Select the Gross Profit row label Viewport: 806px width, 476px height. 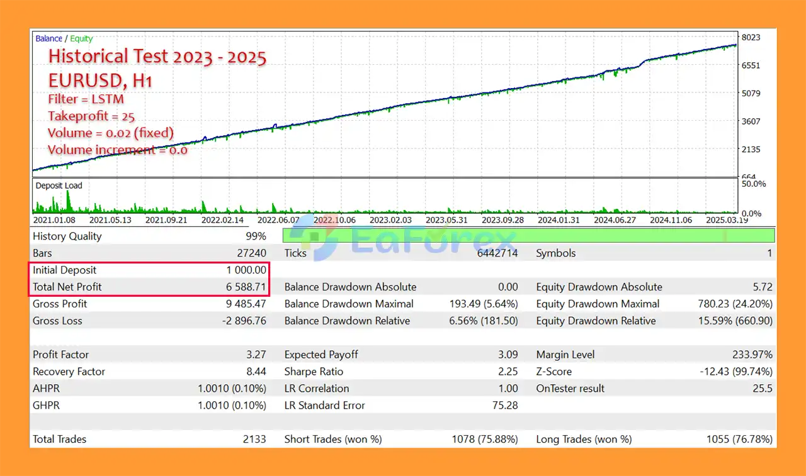(60, 304)
